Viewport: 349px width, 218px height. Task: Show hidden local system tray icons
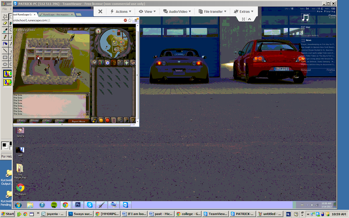[x=308, y=214]
